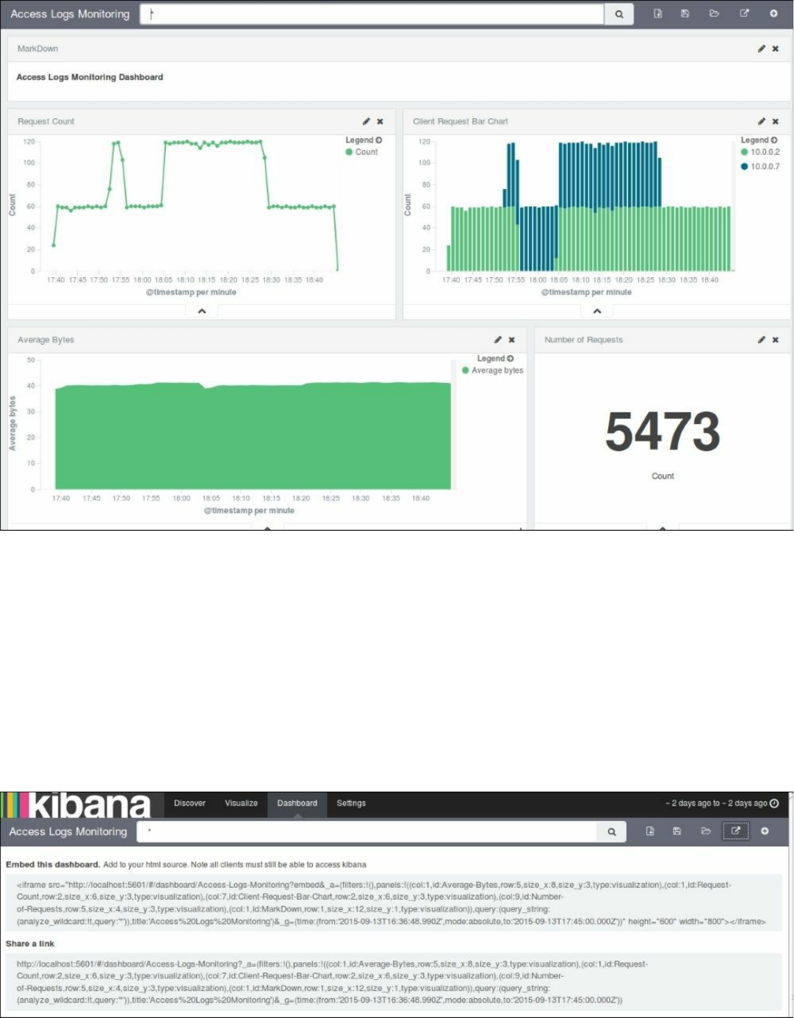Select the iframe embed code box
Image resolution: width=794 pixels, height=1018 pixels.
coord(394,903)
